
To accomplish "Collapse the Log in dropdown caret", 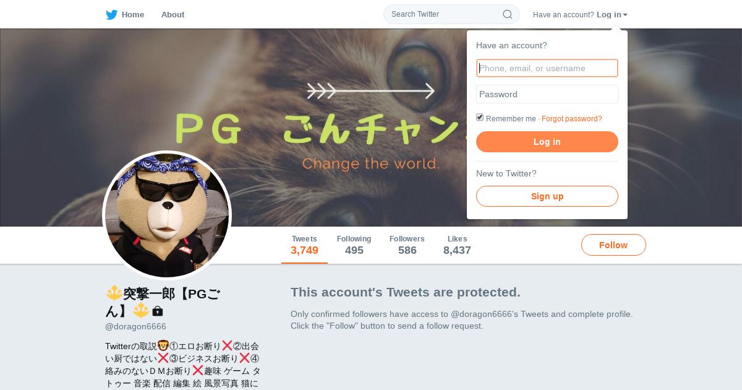I will click(625, 15).
